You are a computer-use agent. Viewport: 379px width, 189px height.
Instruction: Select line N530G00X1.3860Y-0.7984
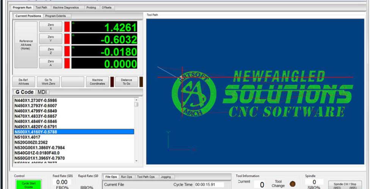pos(74,147)
